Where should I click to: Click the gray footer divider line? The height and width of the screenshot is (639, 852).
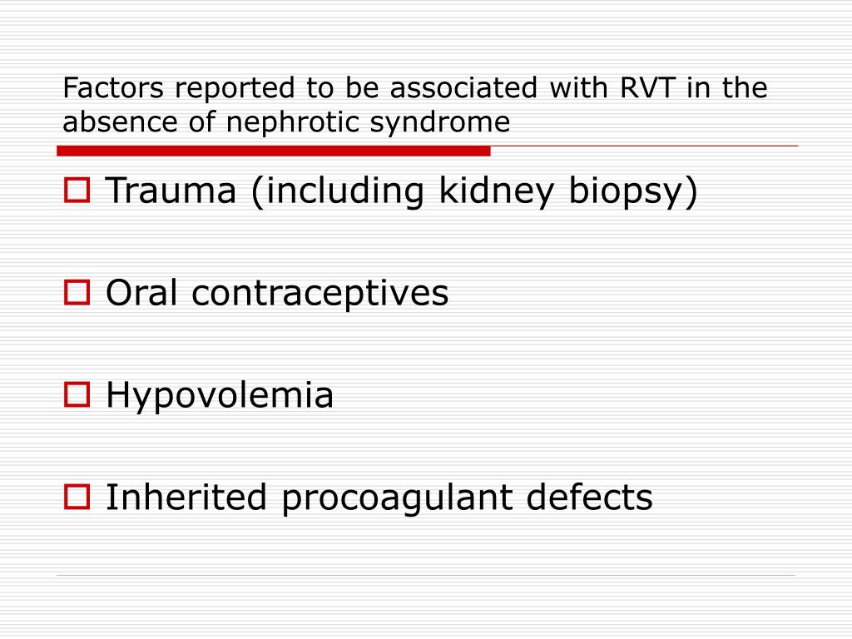[426, 575]
